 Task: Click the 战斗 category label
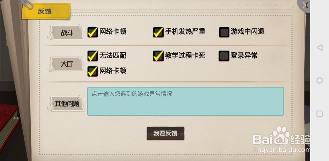click(x=67, y=33)
